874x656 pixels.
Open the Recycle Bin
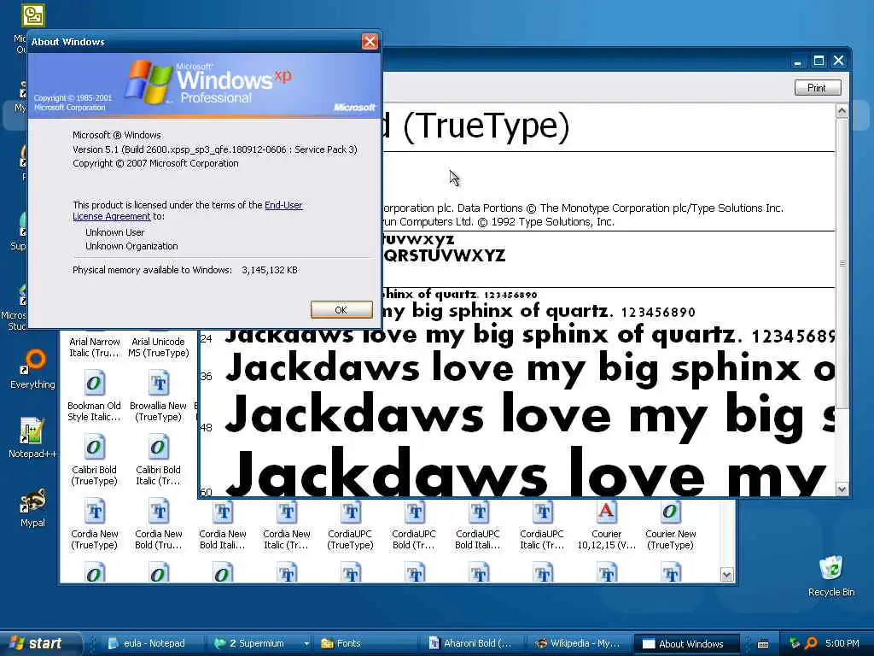[x=831, y=576]
